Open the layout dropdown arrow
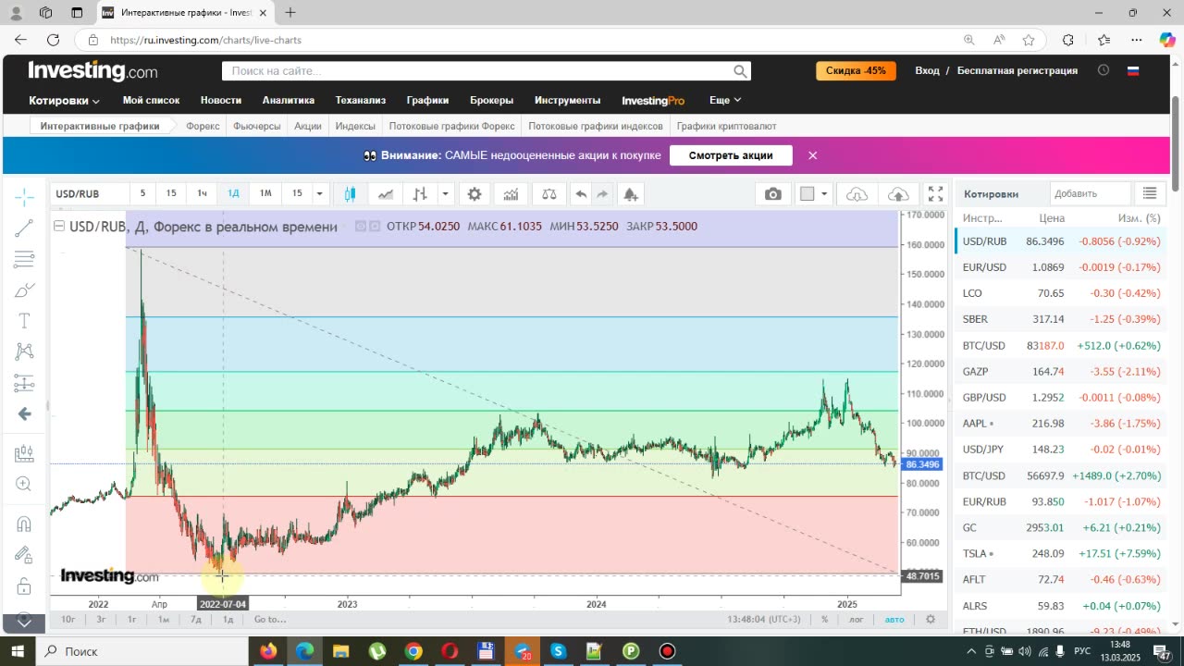Screen dimensions: 1184x666 [x=824, y=194]
